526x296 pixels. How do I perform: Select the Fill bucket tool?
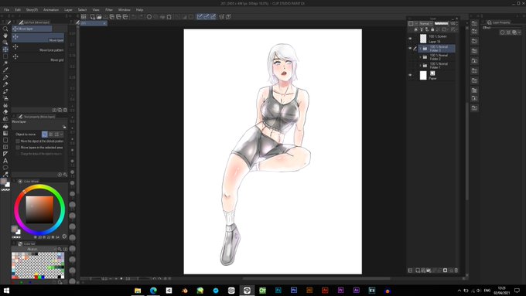point(5,126)
